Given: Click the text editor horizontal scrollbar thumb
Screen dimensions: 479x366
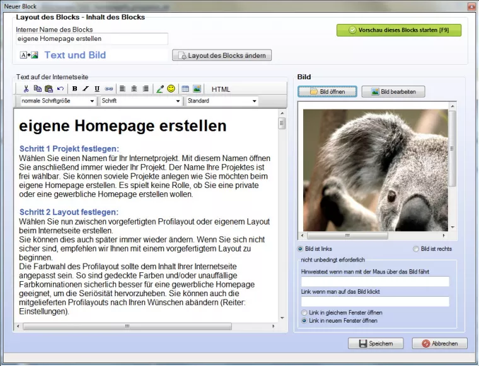Looking at the screenshot, I should tap(127, 326).
